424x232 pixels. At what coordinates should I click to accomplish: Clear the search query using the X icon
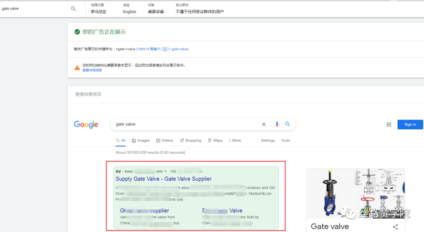(264, 124)
